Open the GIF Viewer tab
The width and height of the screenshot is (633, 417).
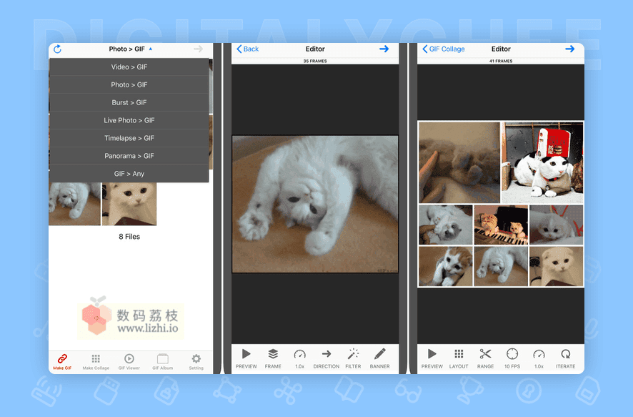pyautogui.click(x=129, y=362)
